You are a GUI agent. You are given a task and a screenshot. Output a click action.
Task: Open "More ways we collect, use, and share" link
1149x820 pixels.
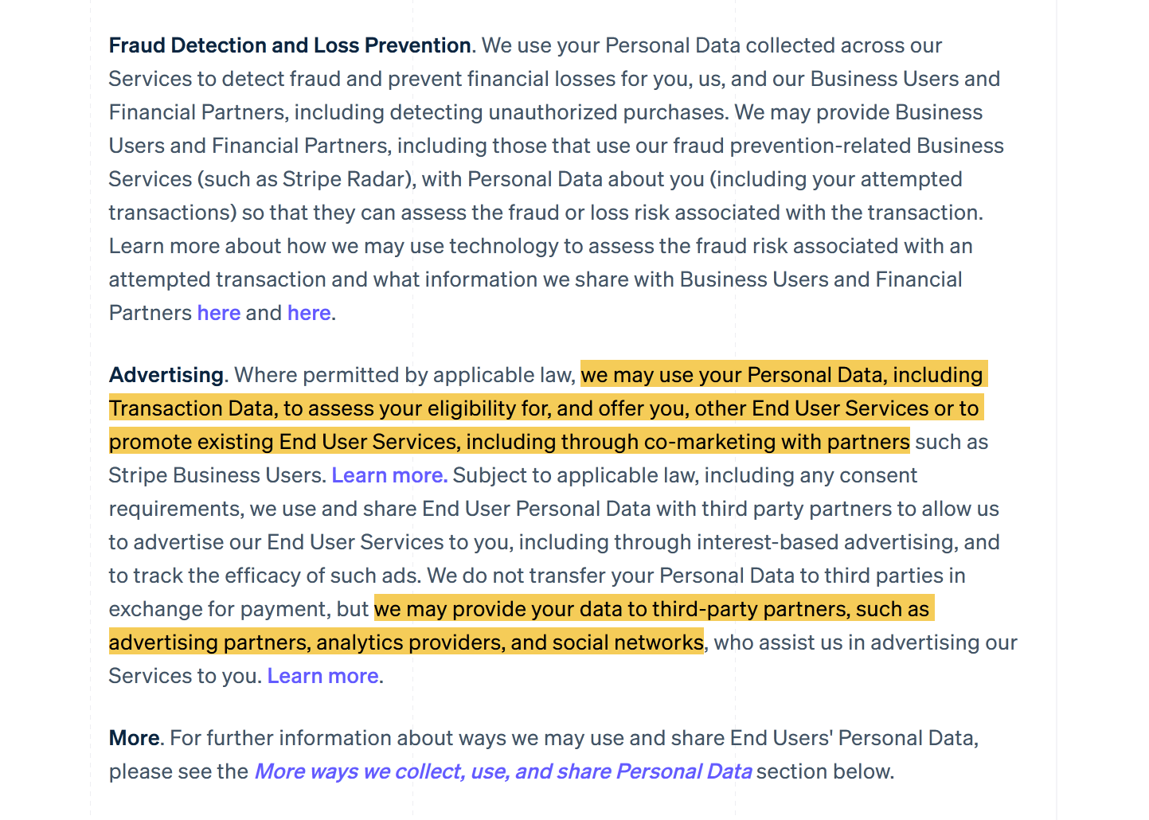pyautogui.click(x=502, y=771)
